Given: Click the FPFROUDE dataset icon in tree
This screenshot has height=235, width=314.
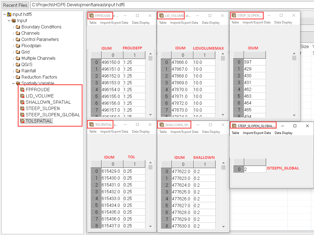Looking at the screenshot, I should point(22,90).
